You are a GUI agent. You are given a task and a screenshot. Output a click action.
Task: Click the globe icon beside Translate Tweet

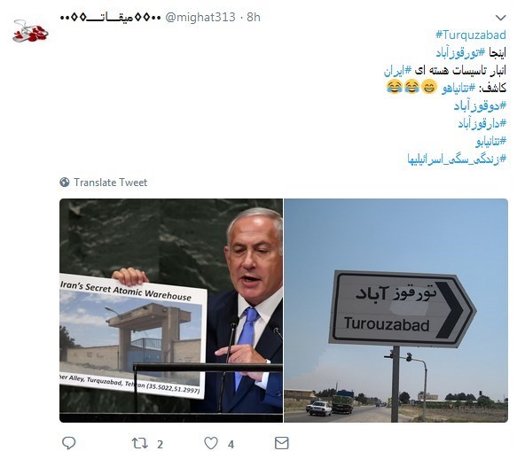(x=65, y=183)
